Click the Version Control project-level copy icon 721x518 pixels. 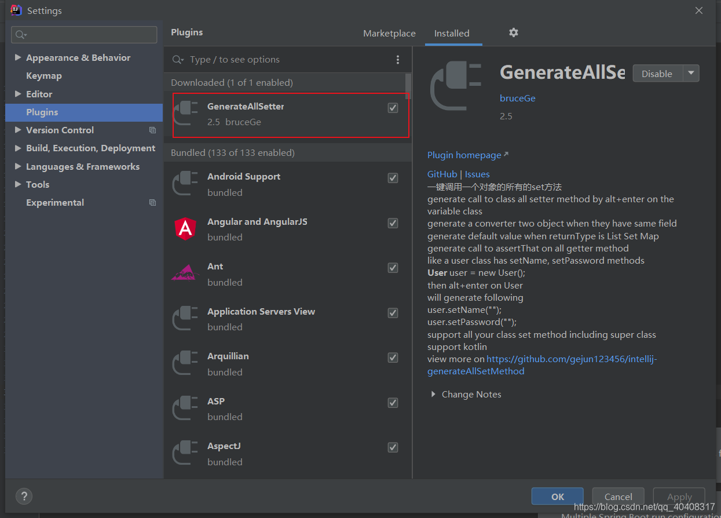coord(153,130)
